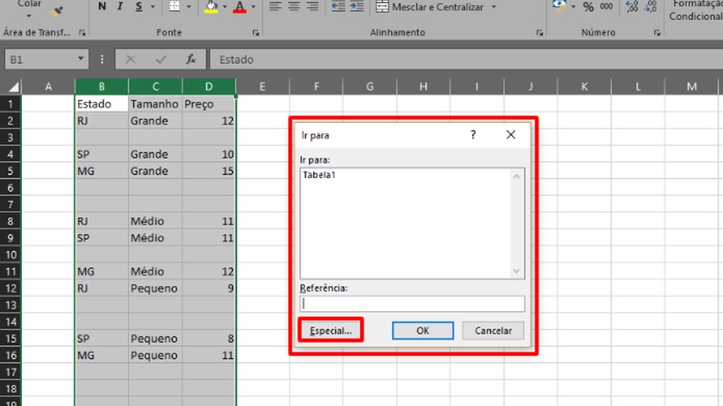Screen dimensions: 723x406
Task: Click the Name Box showing B1
Action: click(x=40, y=60)
